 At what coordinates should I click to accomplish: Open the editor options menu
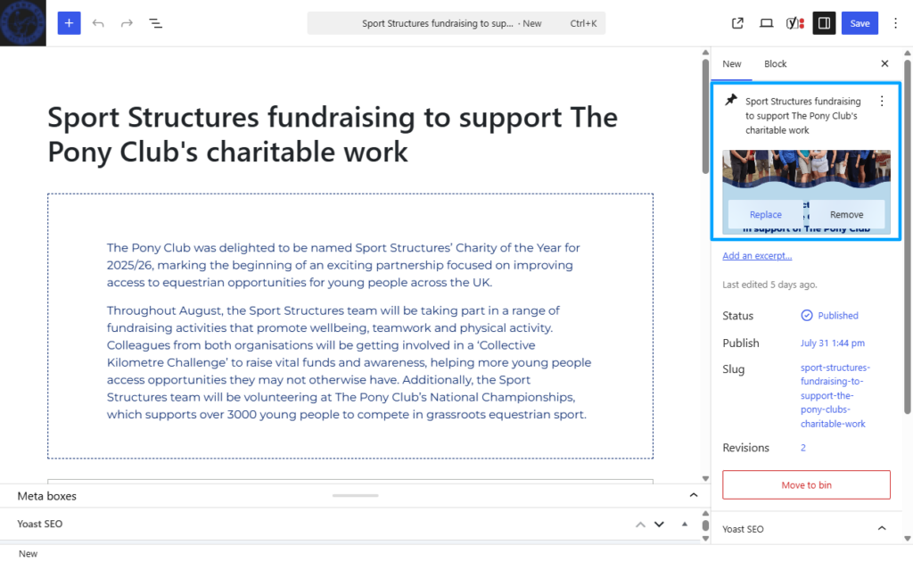(895, 23)
